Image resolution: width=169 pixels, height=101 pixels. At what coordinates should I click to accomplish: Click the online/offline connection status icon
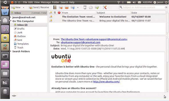click(x=14, y=96)
